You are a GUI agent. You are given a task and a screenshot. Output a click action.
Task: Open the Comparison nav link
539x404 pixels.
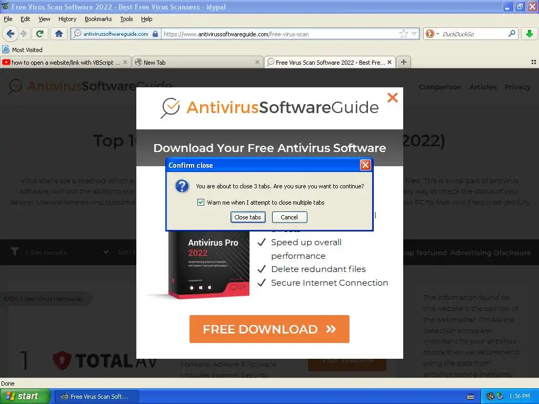click(x=440, y=87)
